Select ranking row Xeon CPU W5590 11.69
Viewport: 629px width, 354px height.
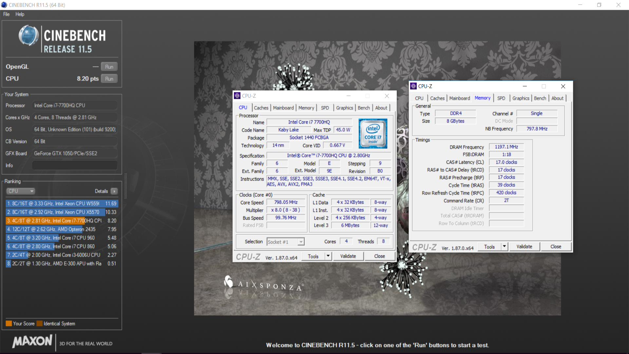[x=62, y=204]
